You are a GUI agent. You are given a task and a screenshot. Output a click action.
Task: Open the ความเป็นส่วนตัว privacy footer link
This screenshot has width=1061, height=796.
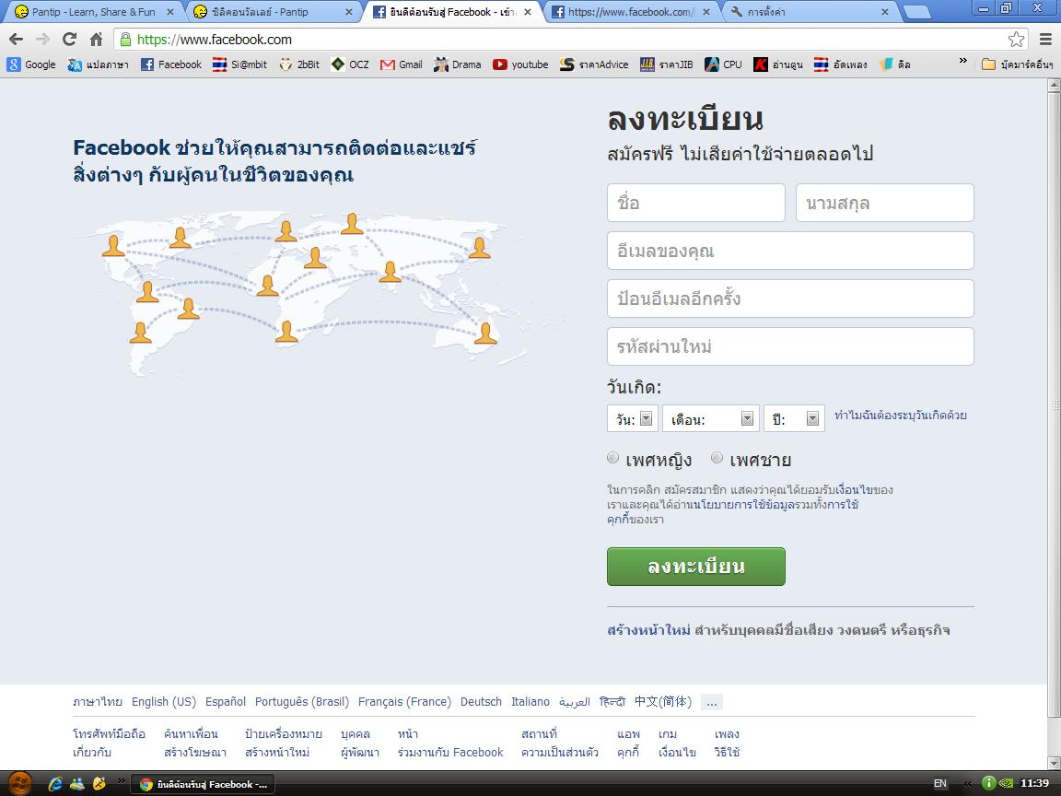(x=560, y=752)
